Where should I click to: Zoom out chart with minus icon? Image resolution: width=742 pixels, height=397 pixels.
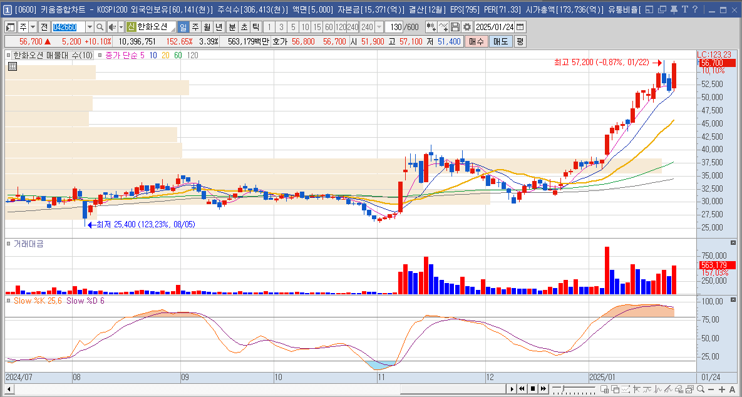click(x=711, y=389)
